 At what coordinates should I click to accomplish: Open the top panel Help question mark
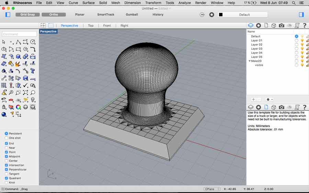click(x=305, y=25)
